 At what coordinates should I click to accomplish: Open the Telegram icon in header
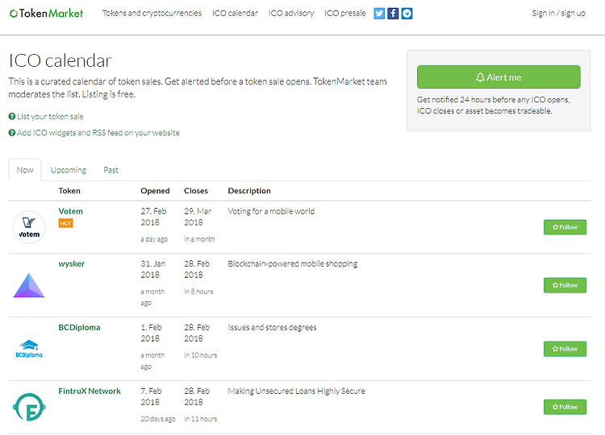pos(407,14)
